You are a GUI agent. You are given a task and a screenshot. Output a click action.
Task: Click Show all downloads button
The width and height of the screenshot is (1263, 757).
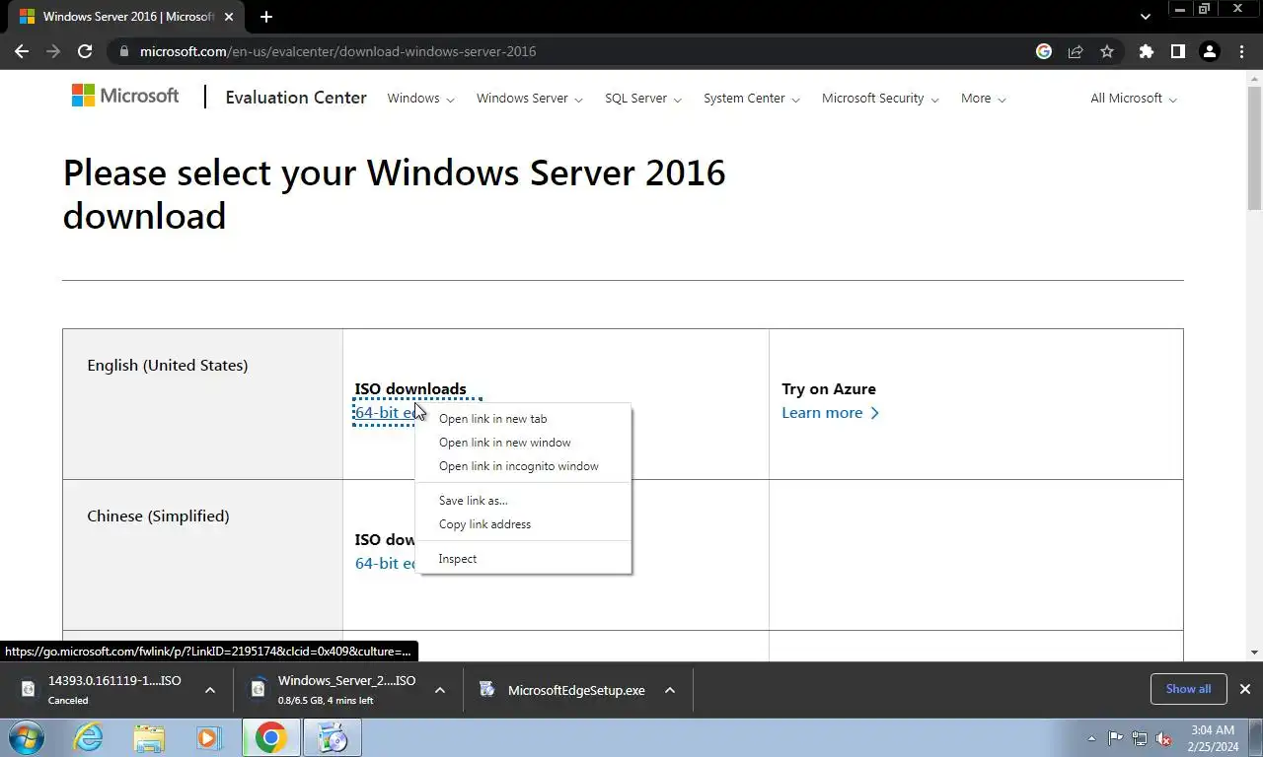coord(1188,689)
